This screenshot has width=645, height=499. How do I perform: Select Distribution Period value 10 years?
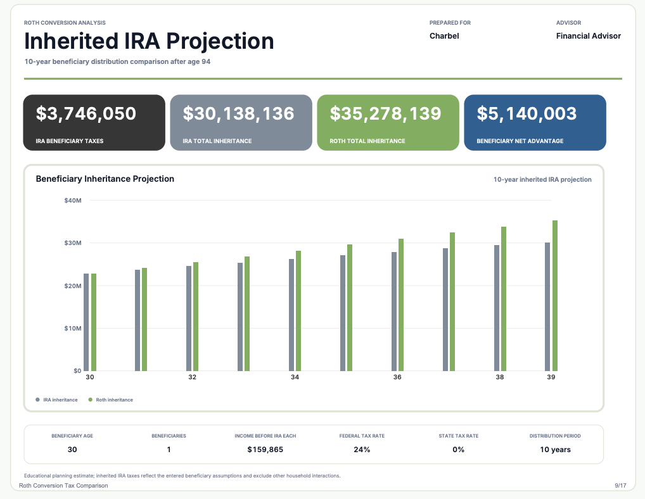coord(555,450)
